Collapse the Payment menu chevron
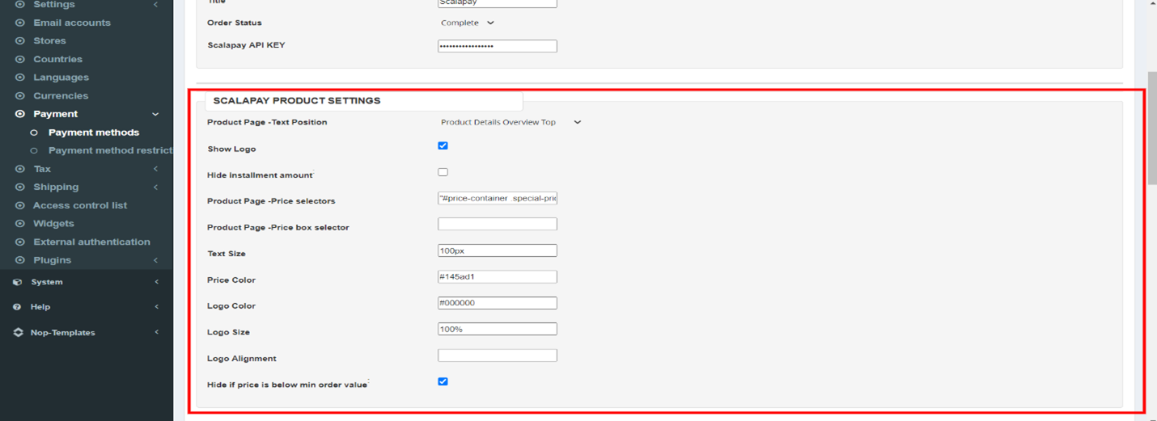The height and width of the screenshot is (421, 1157). [x=156, y=114]
